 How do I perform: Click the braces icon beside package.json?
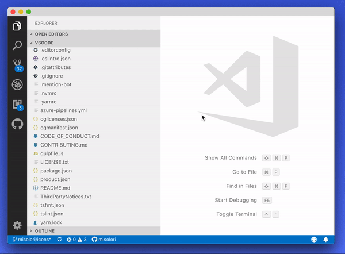tap(36, 171)
